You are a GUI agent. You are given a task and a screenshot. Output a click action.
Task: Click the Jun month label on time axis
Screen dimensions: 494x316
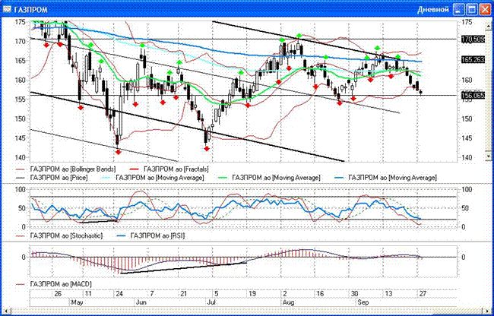[x=141, y=302]
